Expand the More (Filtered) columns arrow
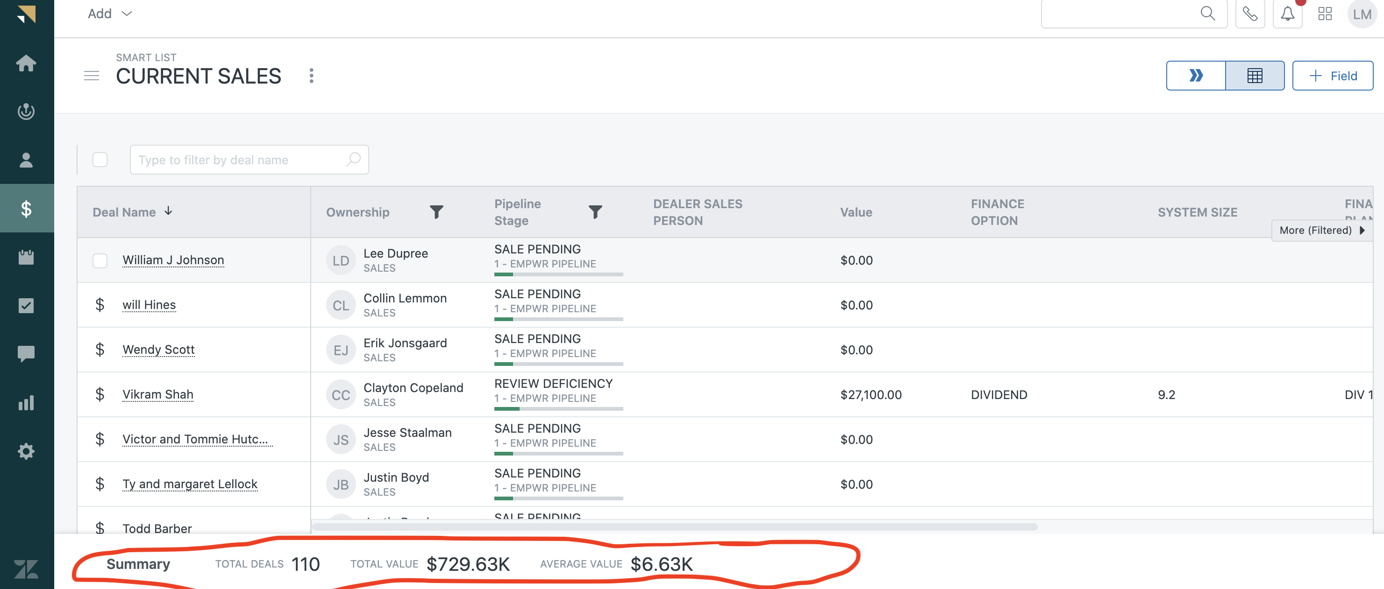 (1362, 230)
